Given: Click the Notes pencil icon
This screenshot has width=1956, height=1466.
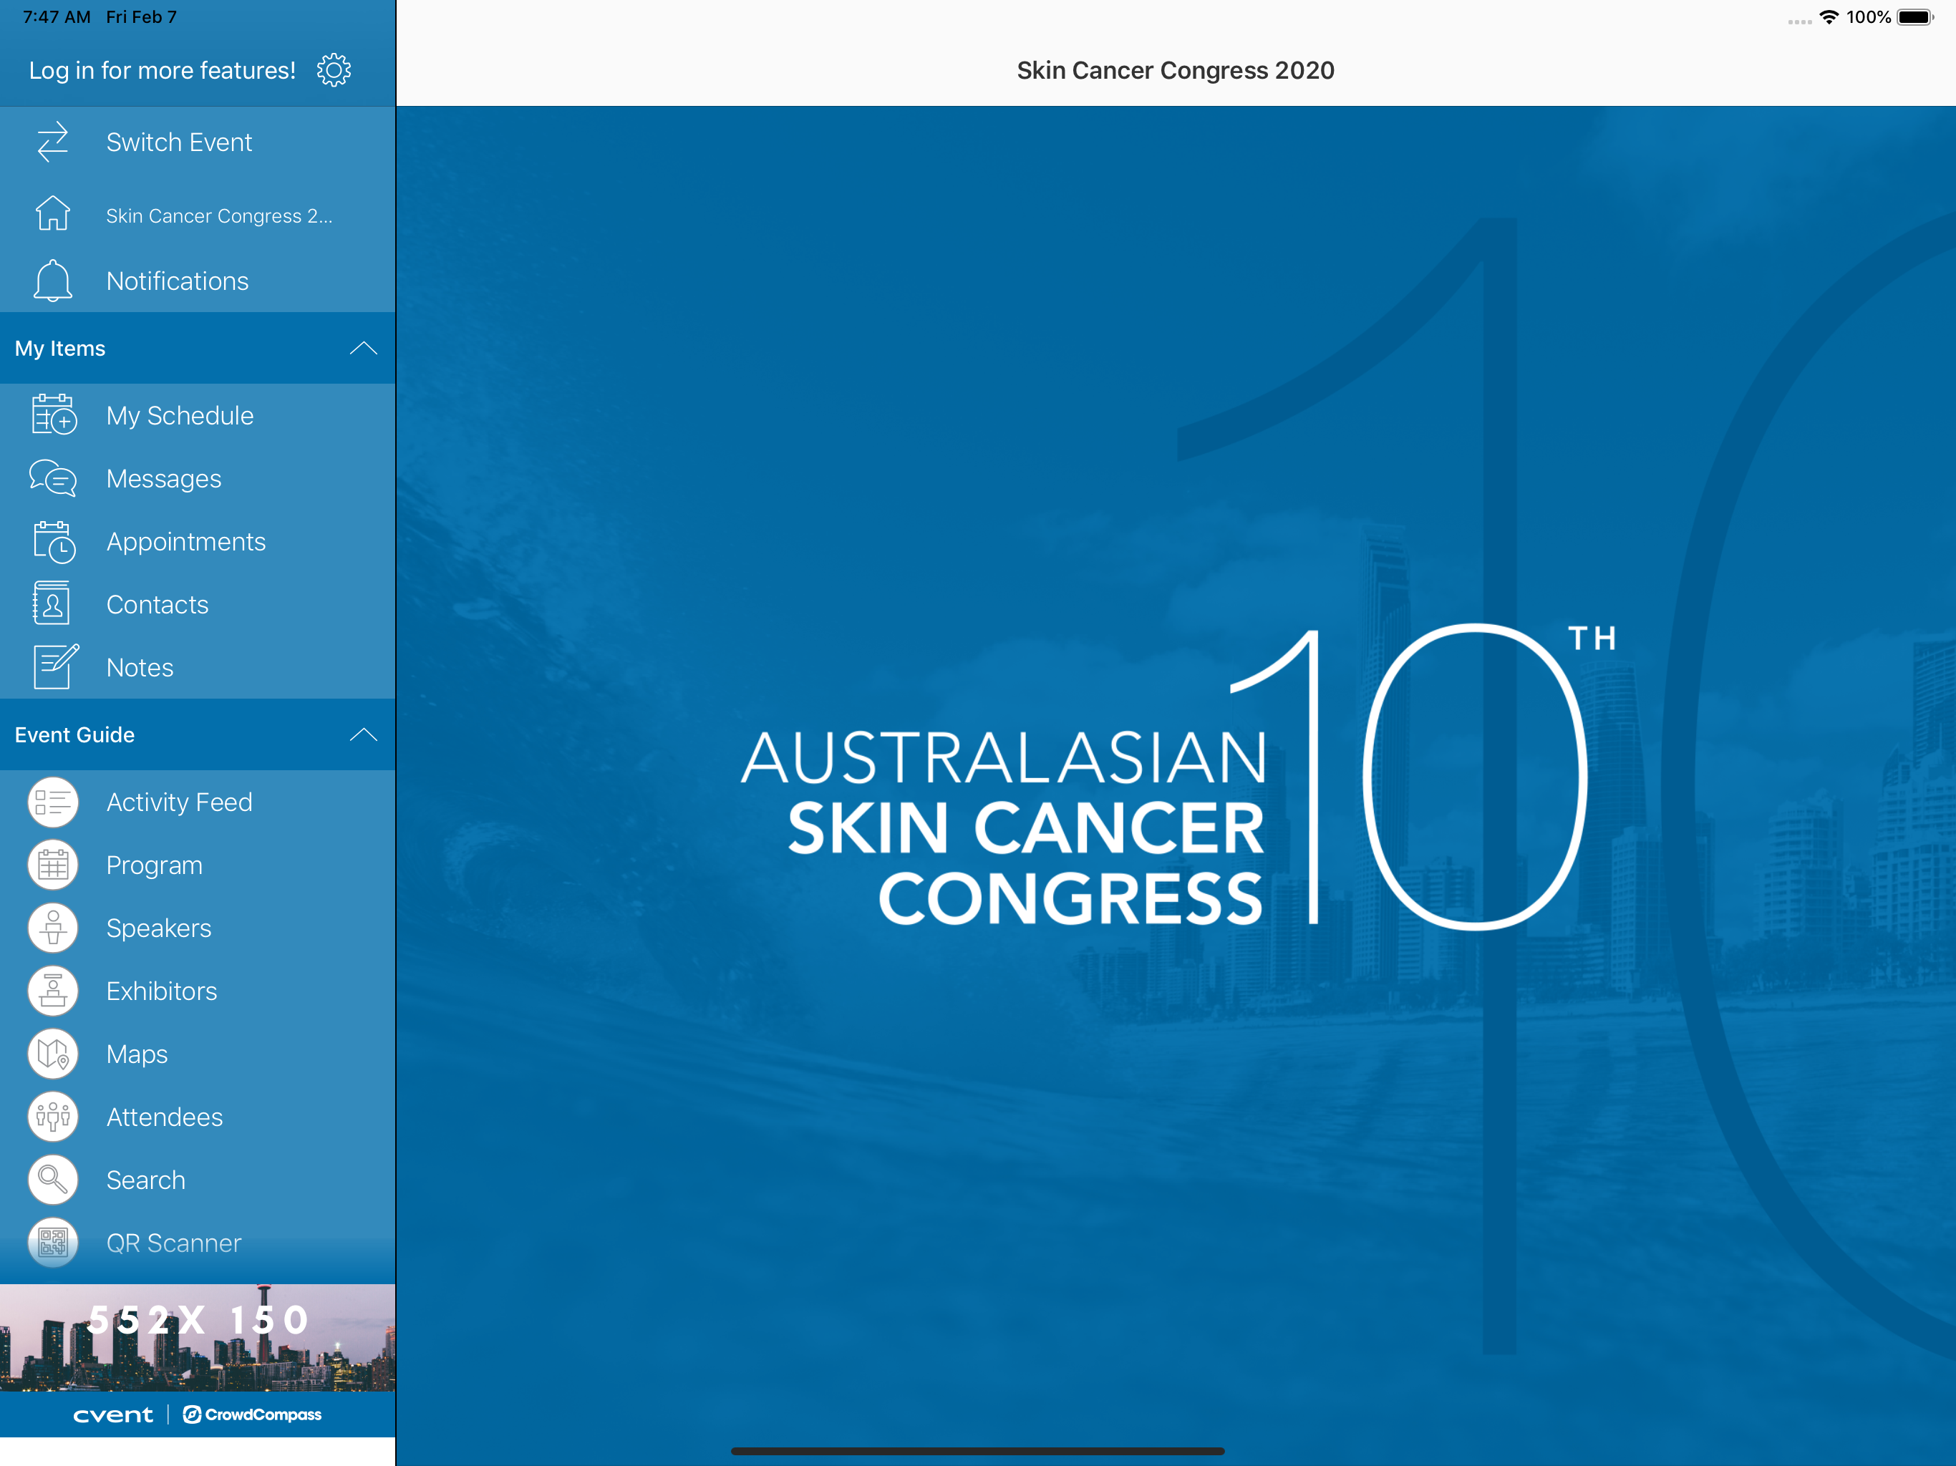Looking at the screenshot, I should [55, 666].
